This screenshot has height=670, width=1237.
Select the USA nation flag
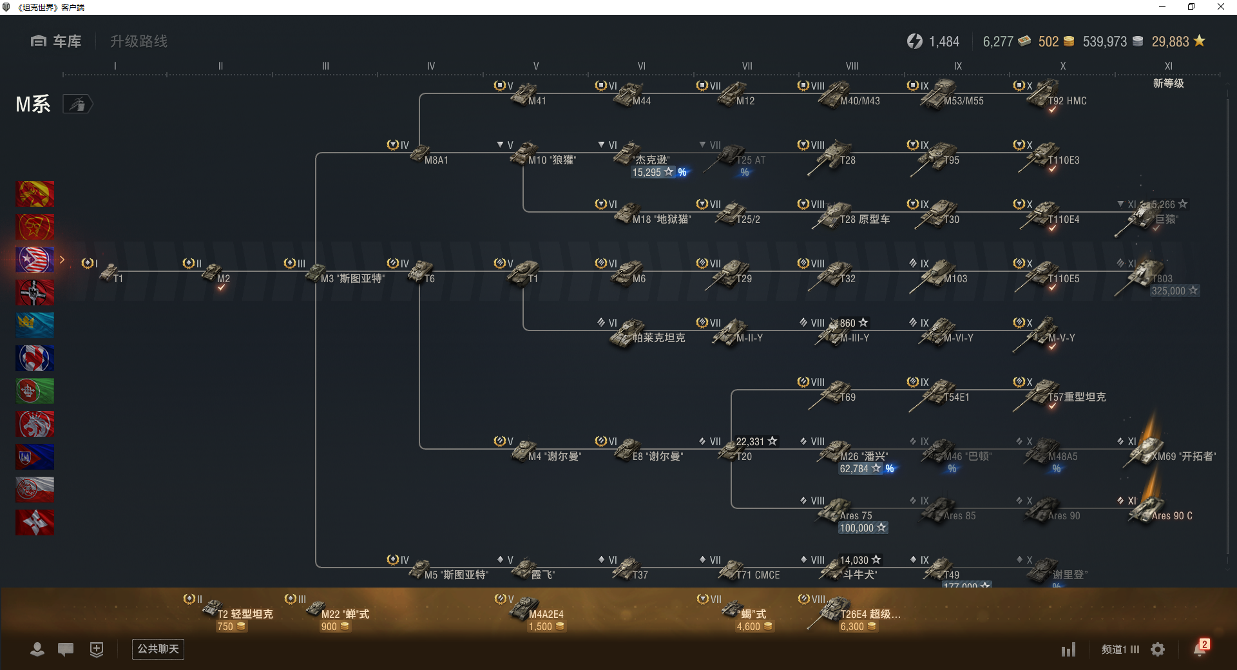[x=35, y=260]
